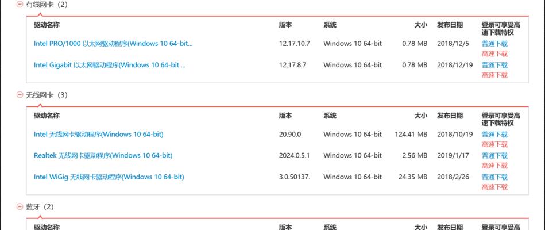This screenshot has width=545, height=230.
Task: Click 高速下载 for Intel WiGig driver
Action: click(x=494, y=187)
